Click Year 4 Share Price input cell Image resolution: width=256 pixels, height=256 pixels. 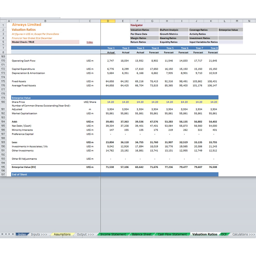[152, 102]
